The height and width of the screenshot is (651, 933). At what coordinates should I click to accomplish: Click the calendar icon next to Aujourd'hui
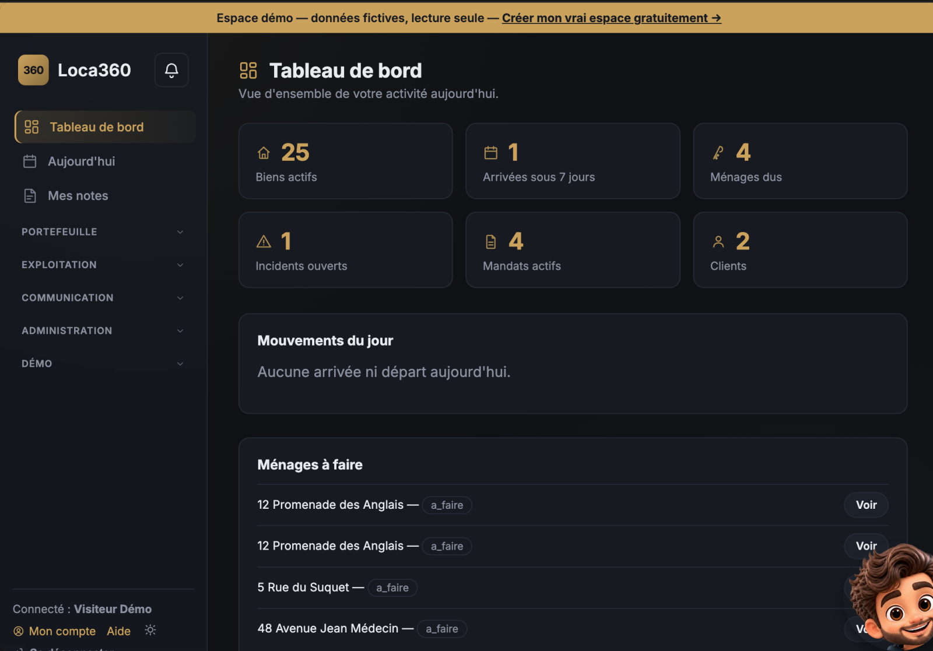pyautogui.click(x=30, y=161)
